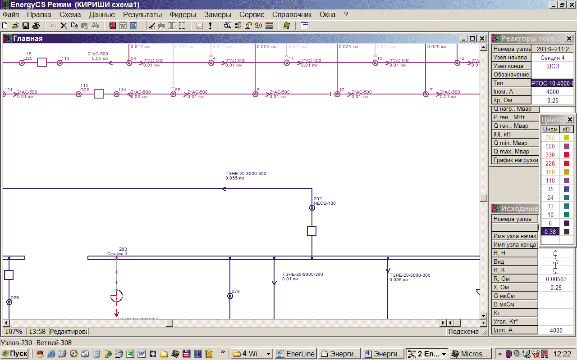Toggle the colored stripes toolbar button

(269, 26)
